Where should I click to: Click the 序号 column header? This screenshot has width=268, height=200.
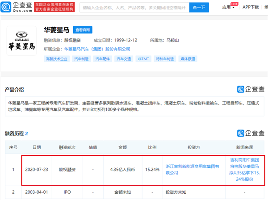point(13,147)
